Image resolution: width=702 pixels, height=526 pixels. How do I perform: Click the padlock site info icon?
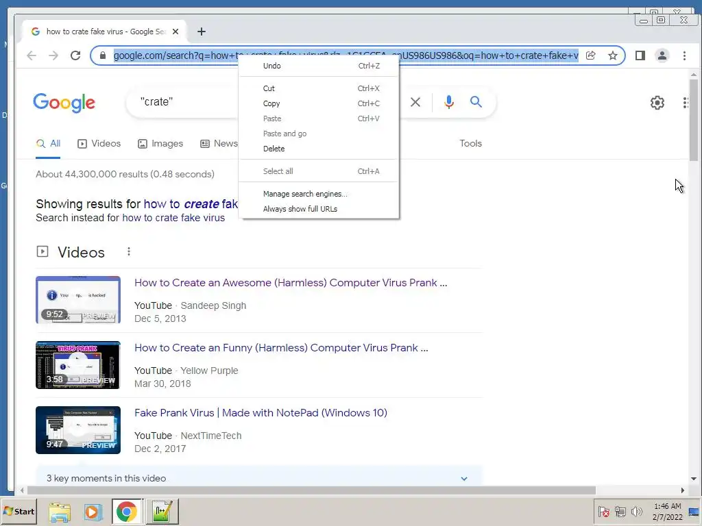[x=103, y=55]
